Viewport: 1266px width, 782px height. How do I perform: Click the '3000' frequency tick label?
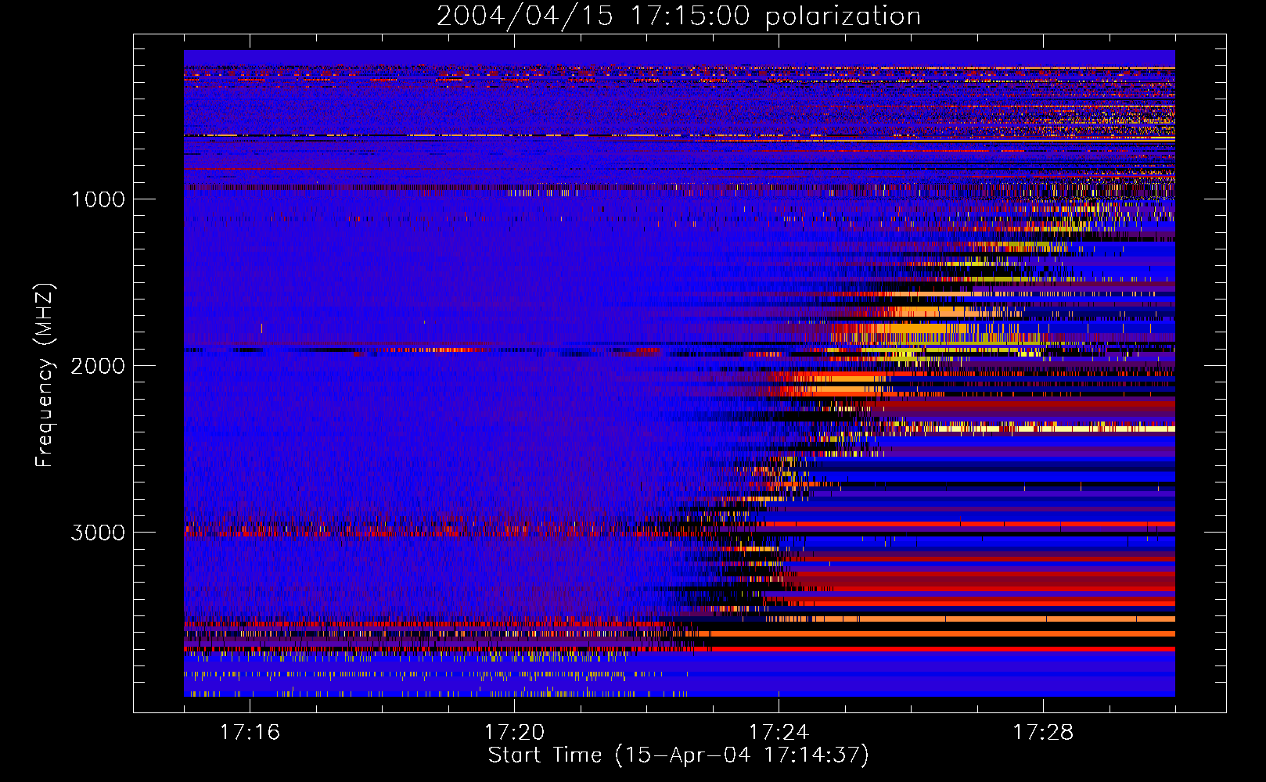point(98,533)
